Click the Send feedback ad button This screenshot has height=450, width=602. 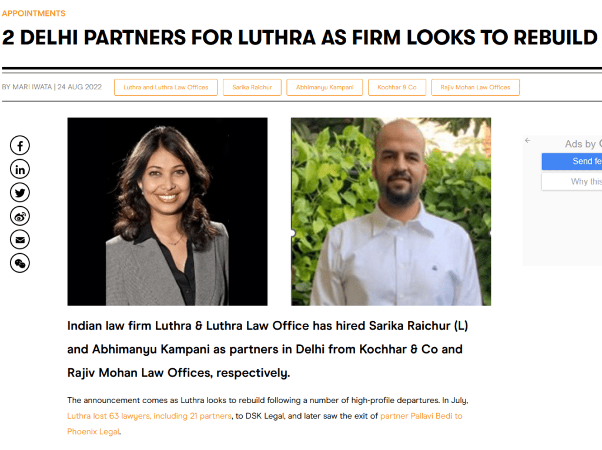tap(571, 162)
